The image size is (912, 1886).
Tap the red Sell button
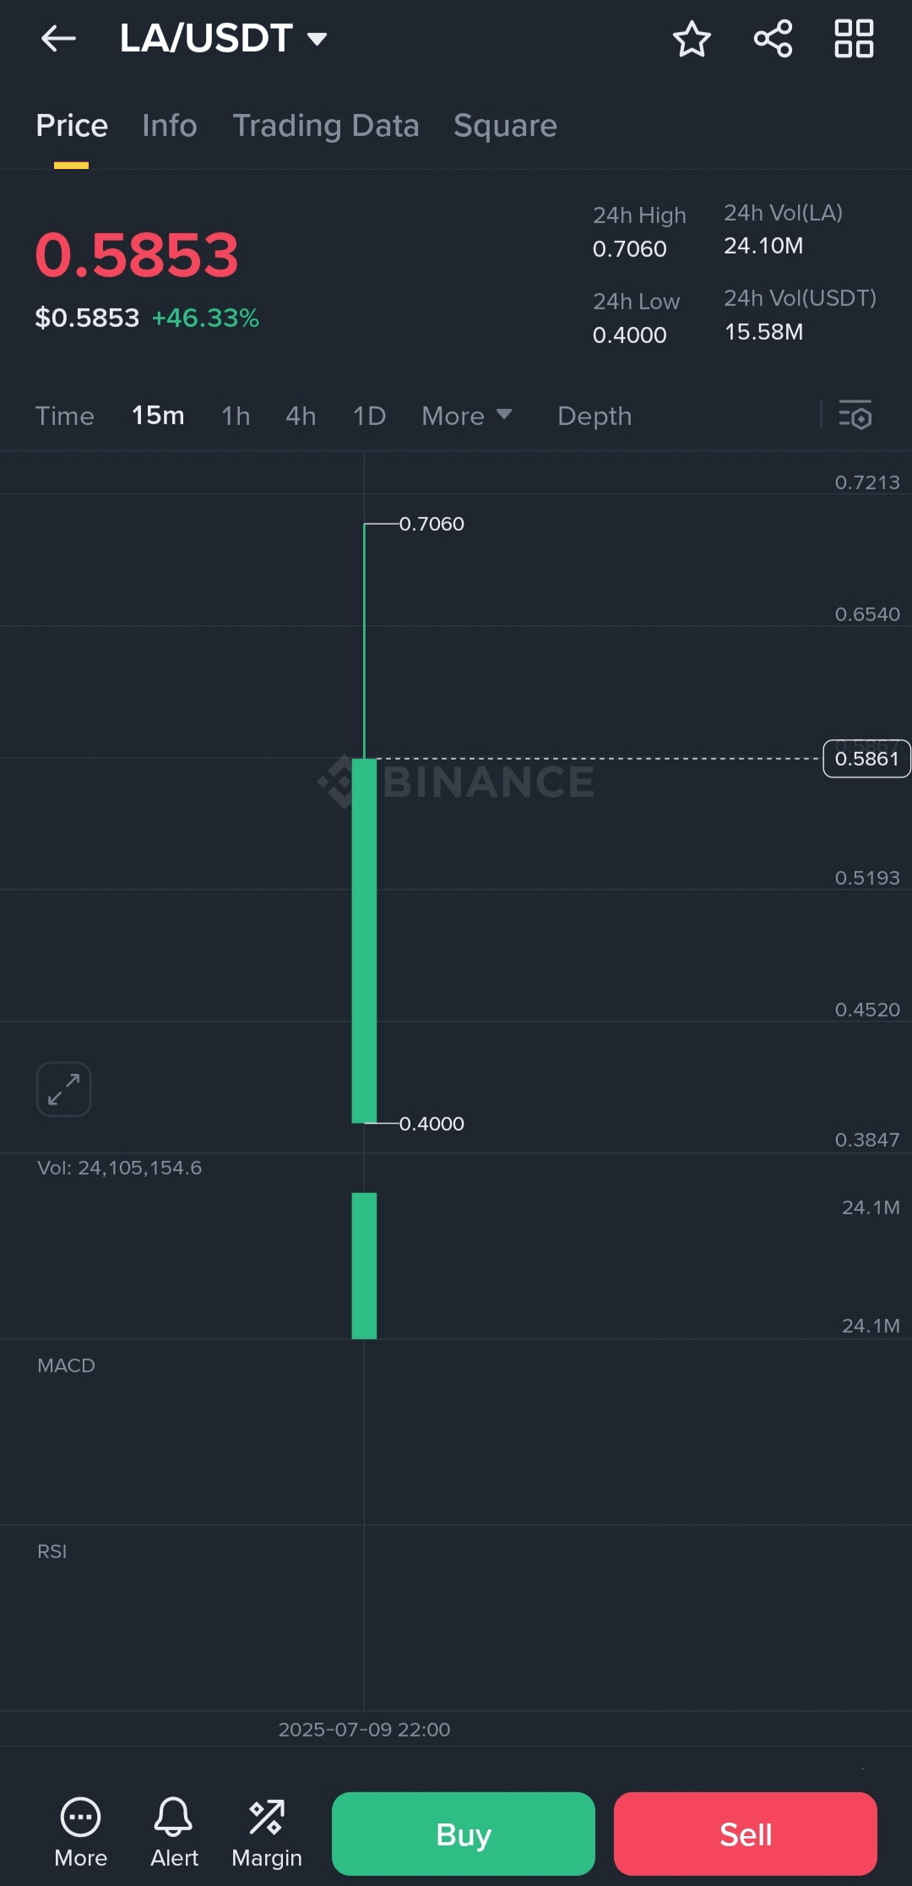coord(746,1834)
